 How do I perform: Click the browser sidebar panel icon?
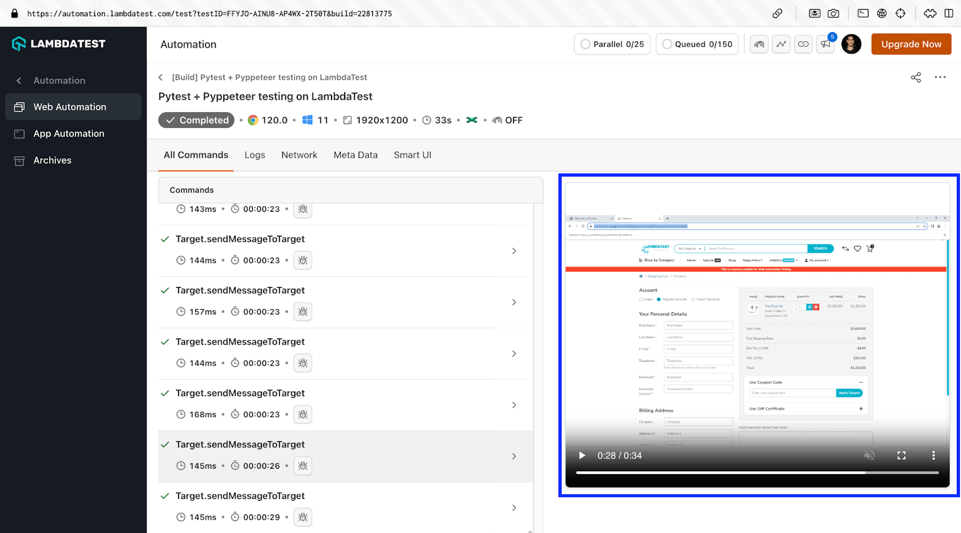[949, 13]
